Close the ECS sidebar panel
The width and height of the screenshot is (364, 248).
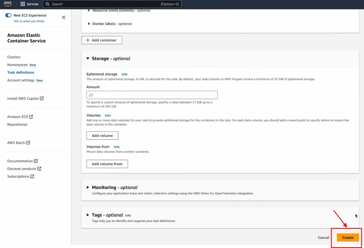[x=63, y=17]
